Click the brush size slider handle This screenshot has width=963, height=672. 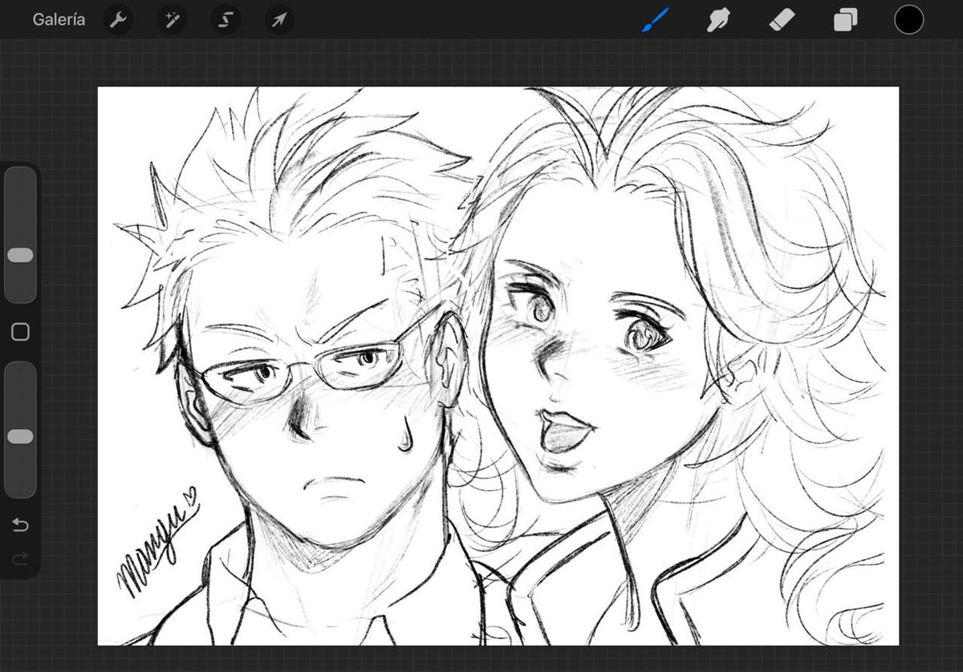20,255
